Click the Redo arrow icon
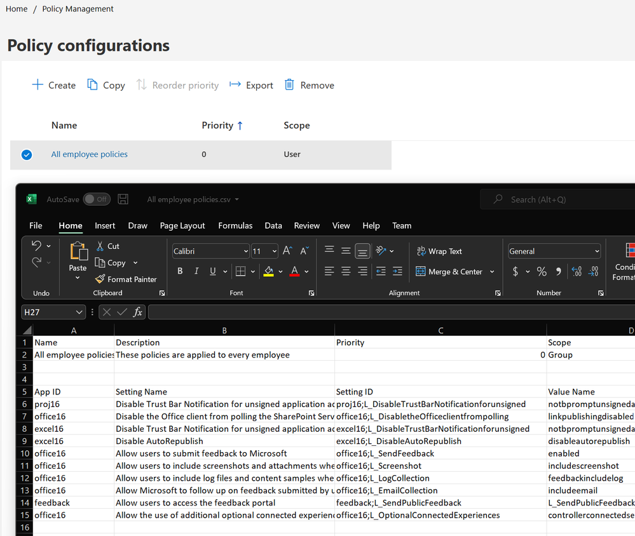The image size is (635, 536). coord(36,262)
